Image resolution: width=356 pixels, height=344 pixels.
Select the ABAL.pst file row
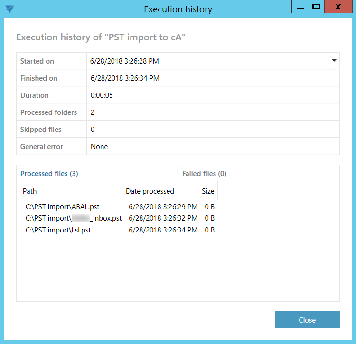click(62, 207)
